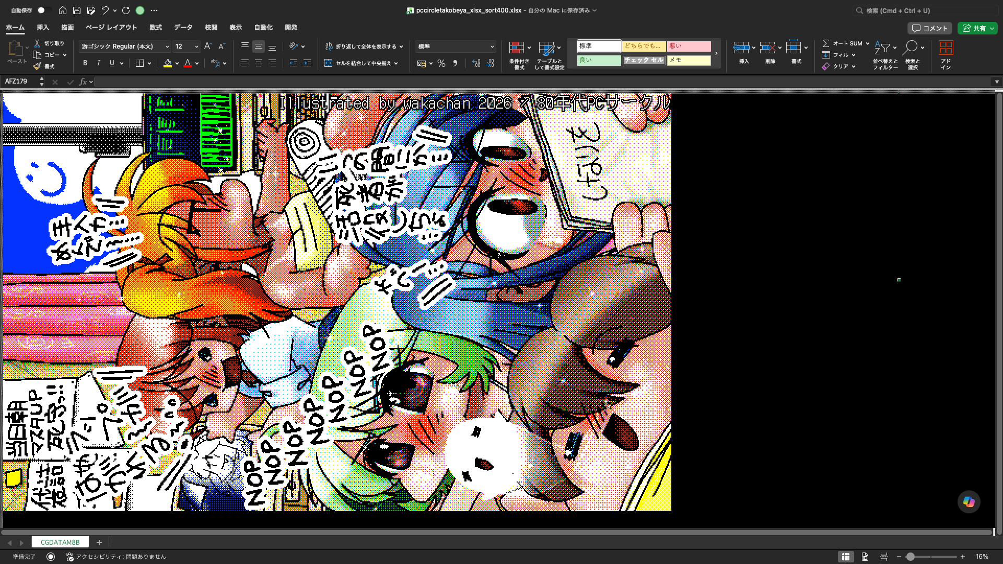Open the 描画 ribbon tab
The height and width of the screenshot is (564, 1003).
pos(67,28)
